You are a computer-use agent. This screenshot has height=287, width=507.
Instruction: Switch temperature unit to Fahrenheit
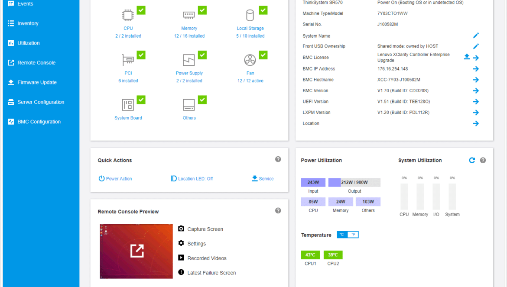[x=353, y=234]
